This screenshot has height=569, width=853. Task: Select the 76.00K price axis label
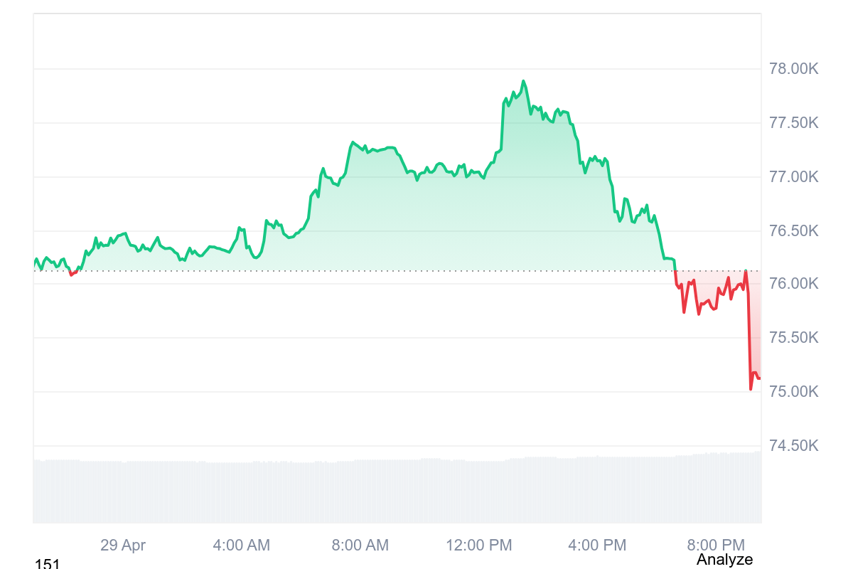point(794,284)
